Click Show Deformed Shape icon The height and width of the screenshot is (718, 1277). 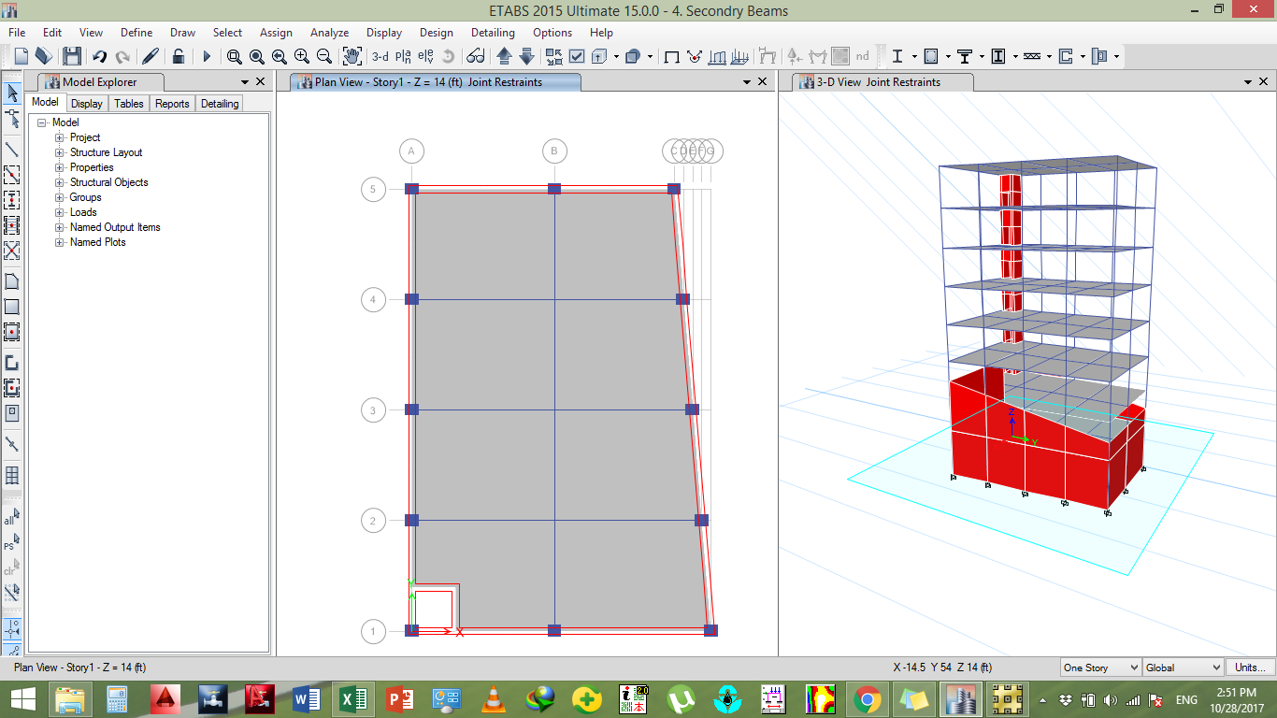694,56
